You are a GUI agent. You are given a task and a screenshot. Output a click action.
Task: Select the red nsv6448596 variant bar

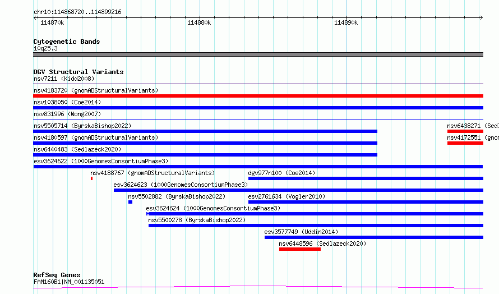(x=300, y=249)
